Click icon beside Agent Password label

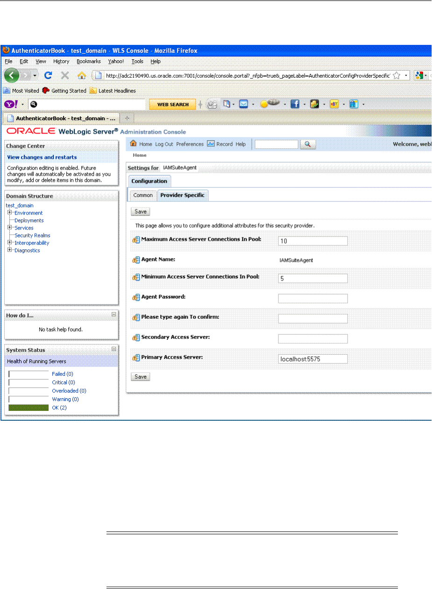136,297
